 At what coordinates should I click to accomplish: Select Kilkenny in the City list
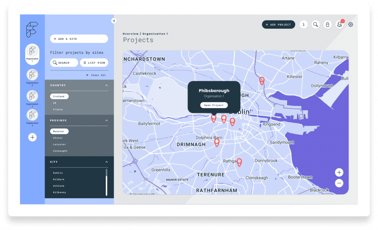(59, 192)
